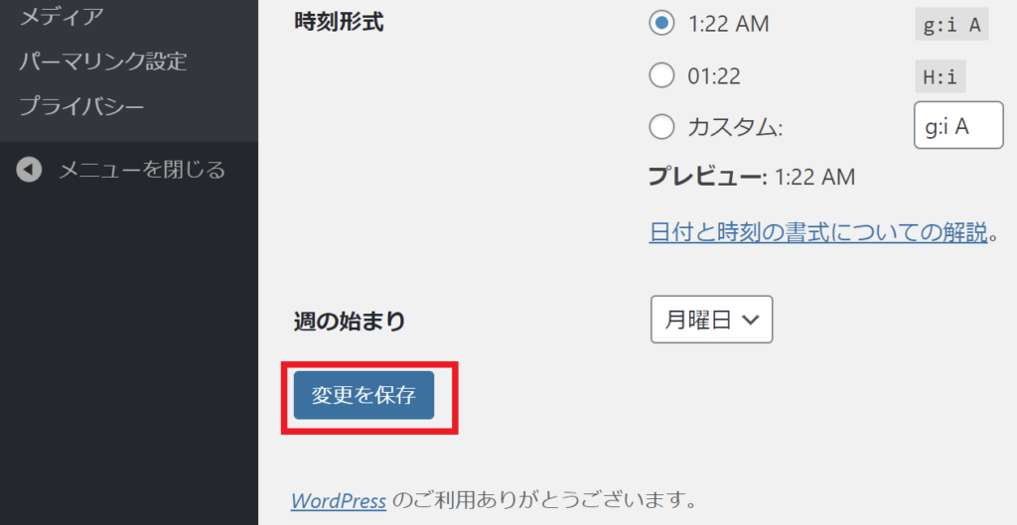This screenshot has width=1017, height=525.
Task: Click the collapse menu circle arrow icon
Action: point(29,170)
